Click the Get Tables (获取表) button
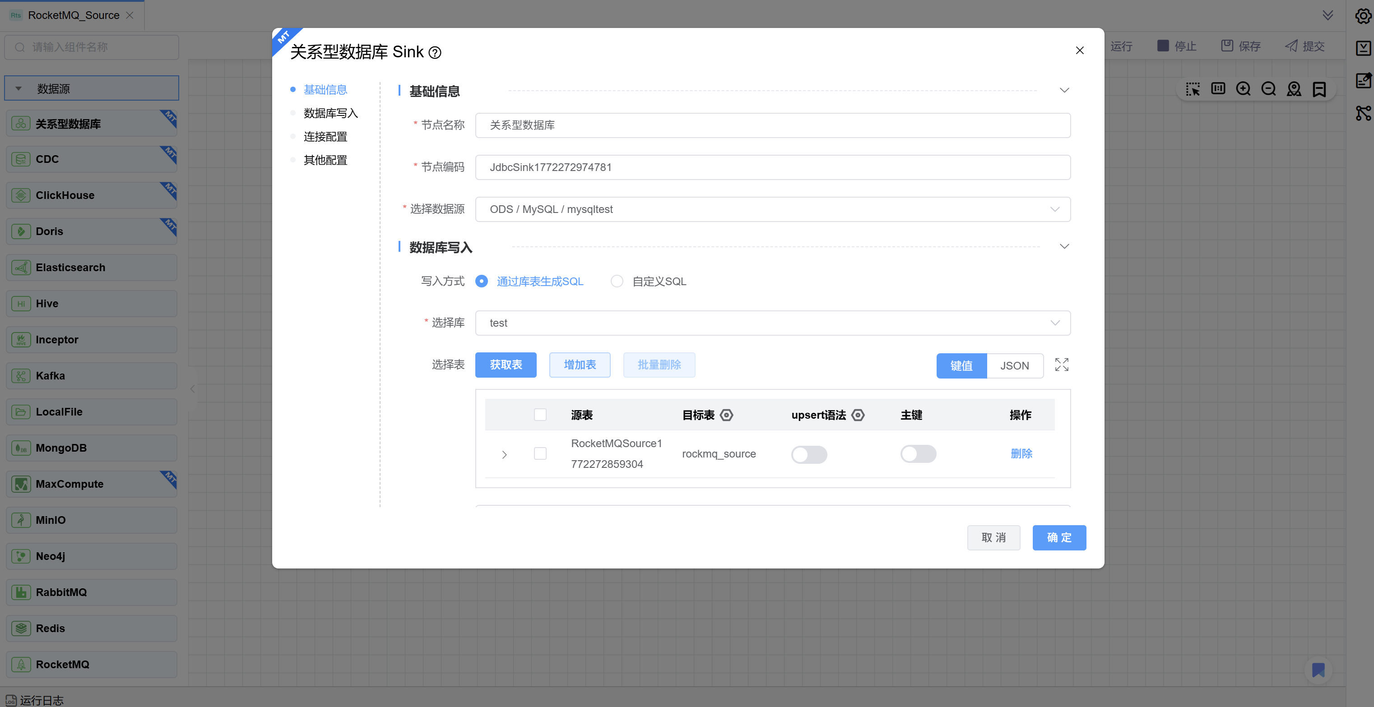This screenshot has height=707, width=1374. coord(506,365)
